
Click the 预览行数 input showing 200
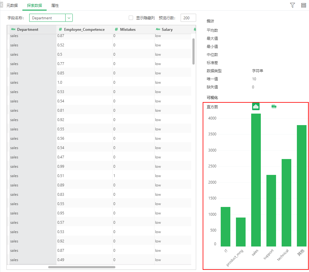point(188,17)
